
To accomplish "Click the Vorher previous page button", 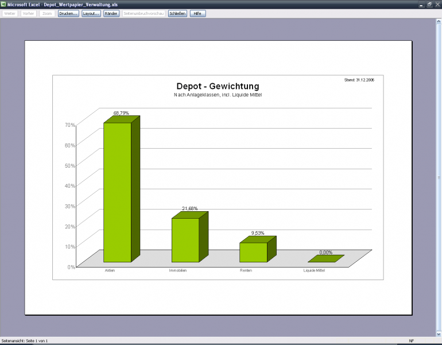I will 29,14.
